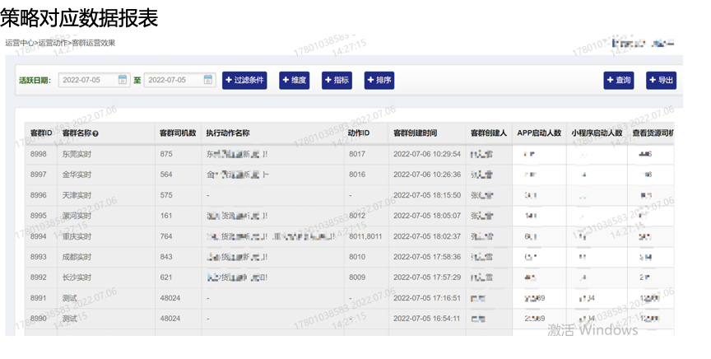Go to 运营中心 in the breadcrumb
This screenshot has height=359, width=711.
pos(20,43)
